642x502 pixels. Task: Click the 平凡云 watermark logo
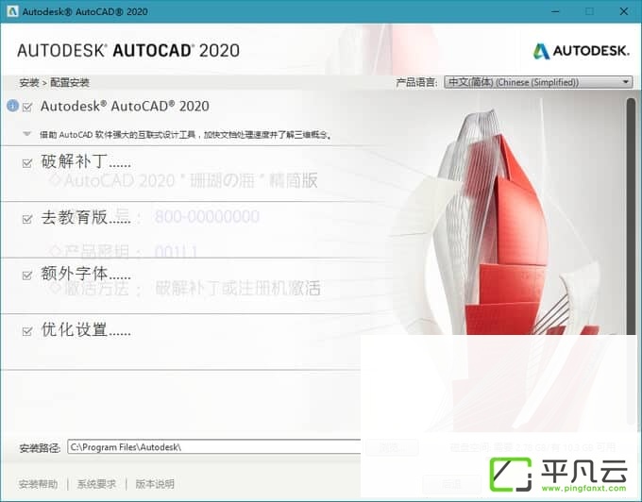pos(559,475)
